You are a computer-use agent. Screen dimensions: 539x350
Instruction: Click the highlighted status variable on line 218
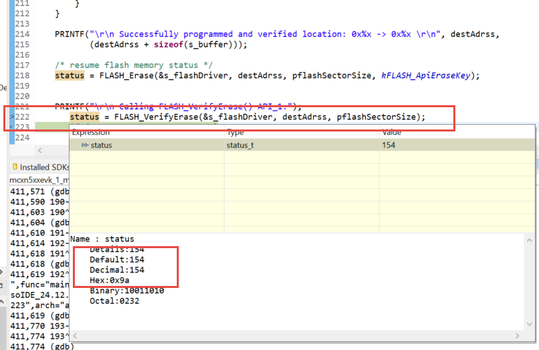pyautogui.click(x=69, y=76)
